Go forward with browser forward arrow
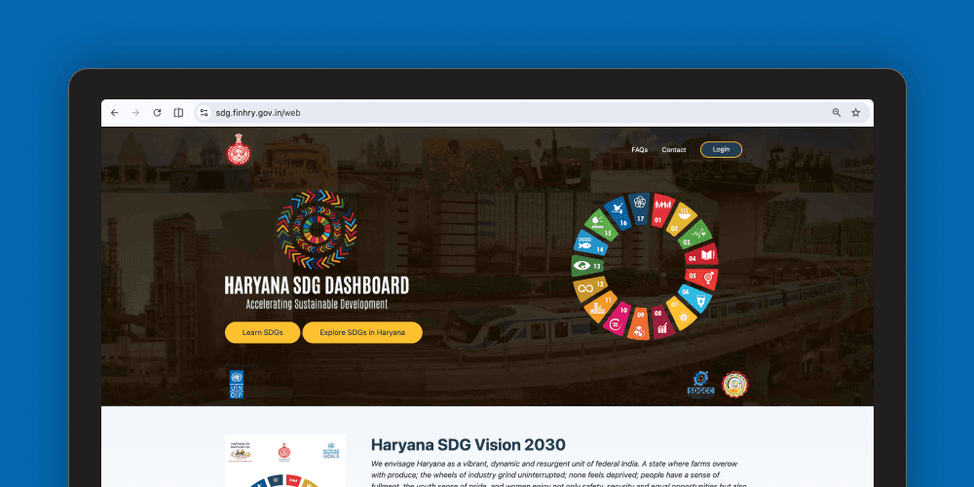 (x=135, y=112)
